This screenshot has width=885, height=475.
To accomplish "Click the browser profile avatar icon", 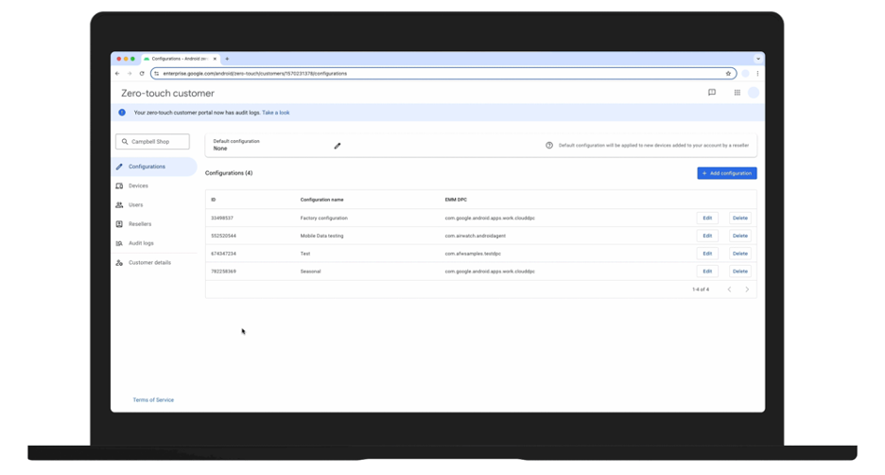I will (x=745, y=74).
